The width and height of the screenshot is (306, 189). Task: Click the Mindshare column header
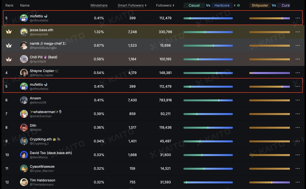[x=99, y=5]
